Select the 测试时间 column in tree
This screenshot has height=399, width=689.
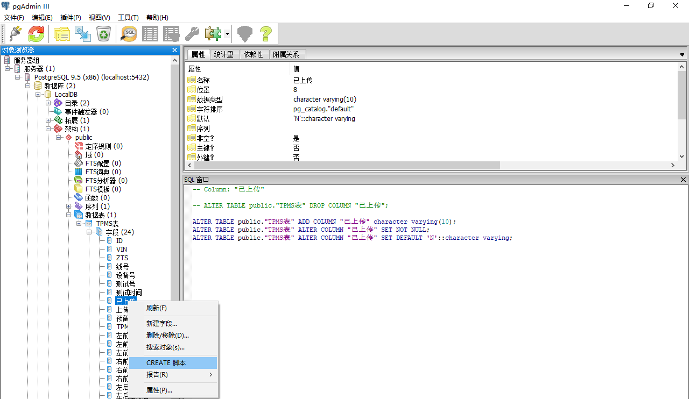tap(129, 293)
